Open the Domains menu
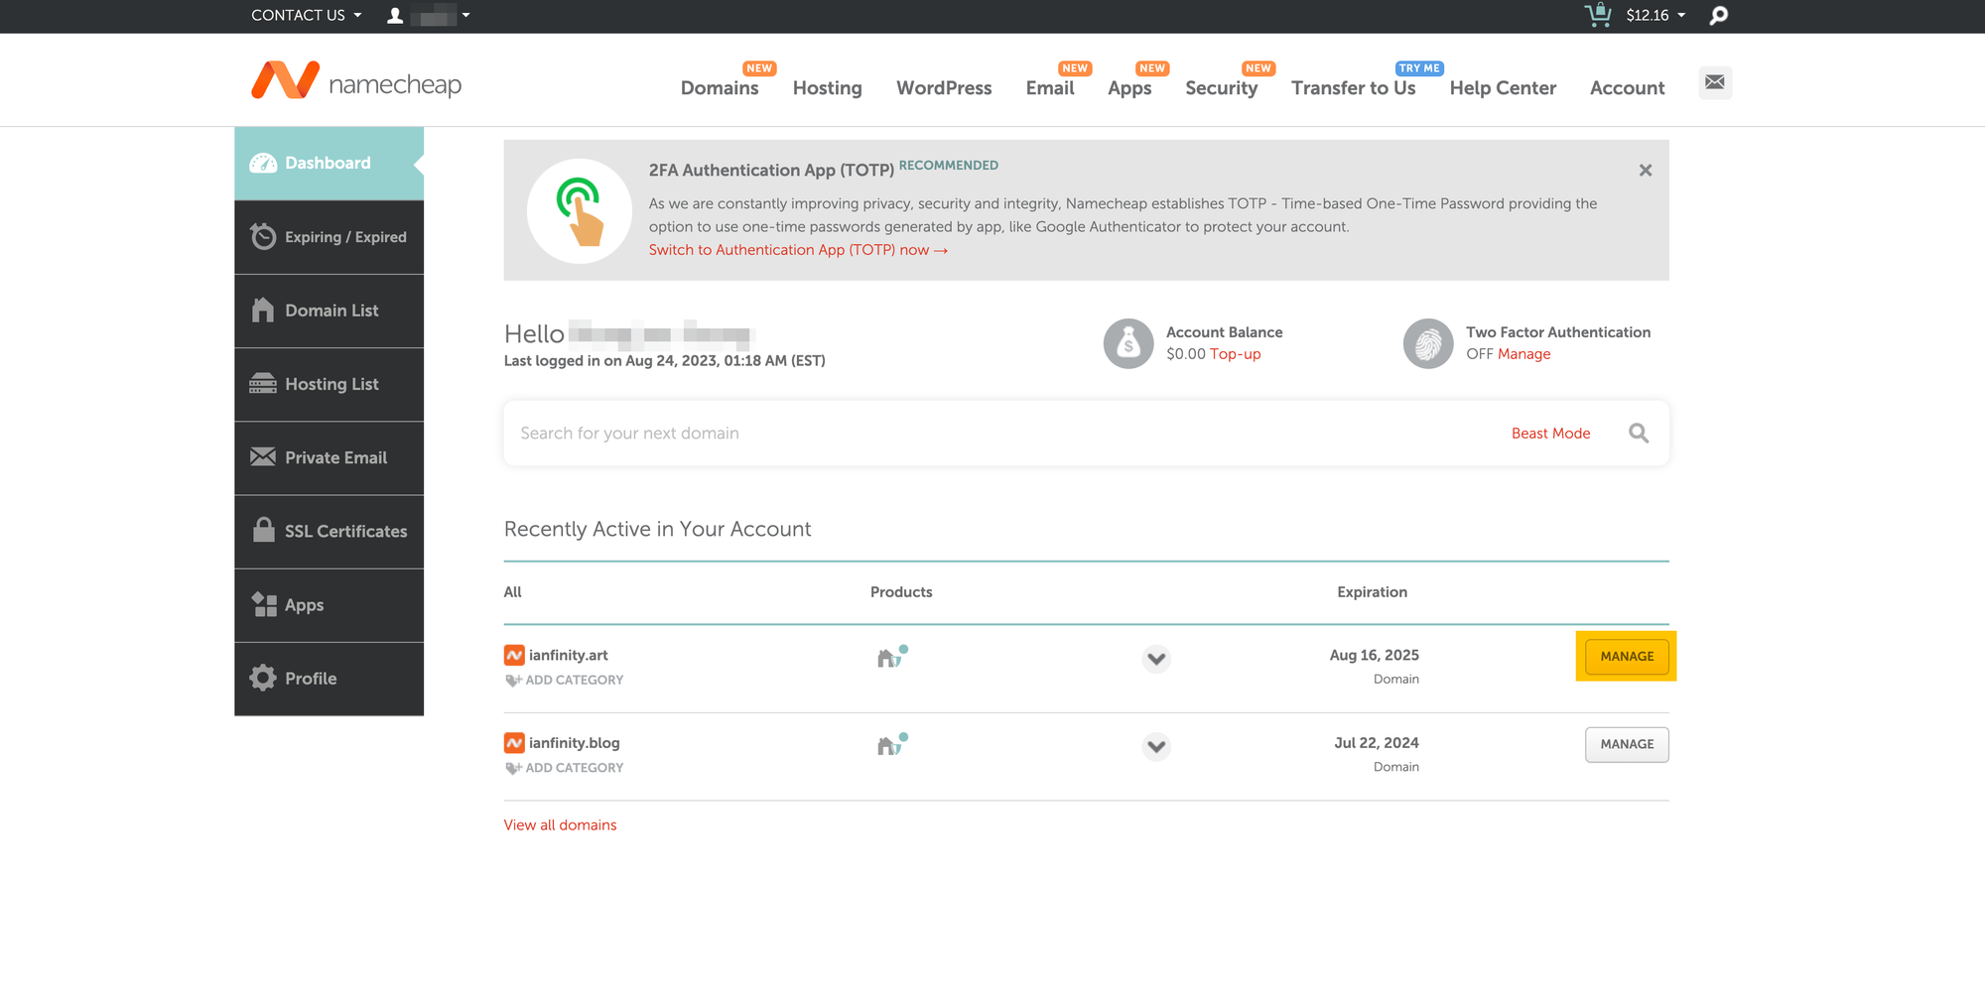Viewport: 1985px width, 1007px height. tap(720, 87)
